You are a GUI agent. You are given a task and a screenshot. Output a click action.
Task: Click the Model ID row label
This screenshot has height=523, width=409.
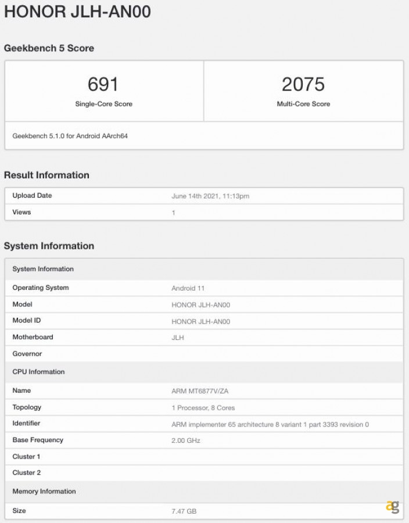click(x=27, y=321)
